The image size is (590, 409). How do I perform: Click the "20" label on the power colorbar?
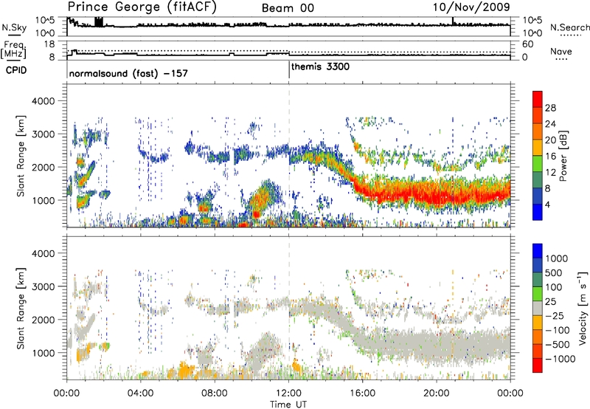point(550,140)
